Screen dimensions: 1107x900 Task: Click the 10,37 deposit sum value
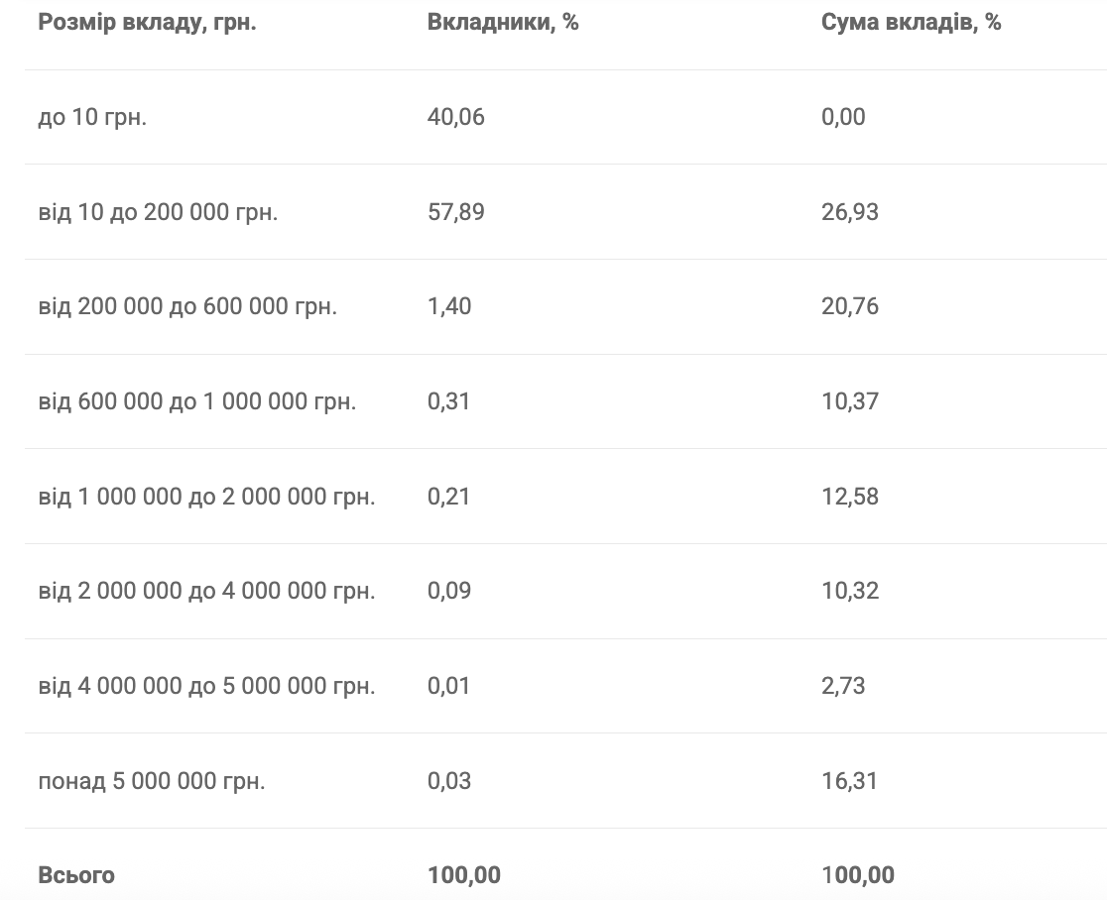[849, 401]
